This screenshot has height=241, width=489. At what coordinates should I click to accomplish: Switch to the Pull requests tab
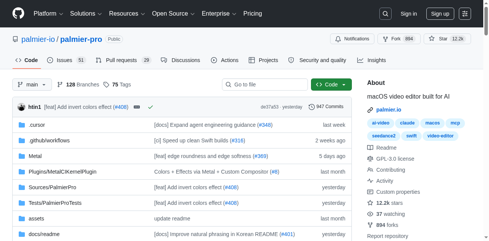pyautogui.click(x=123, y=60)
